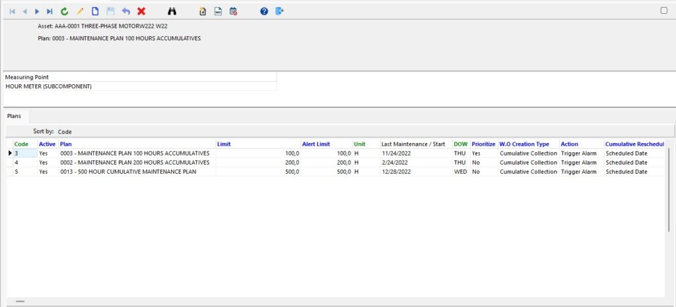
Task: Edit the record with the pencil icon
Action: (80, 12)
